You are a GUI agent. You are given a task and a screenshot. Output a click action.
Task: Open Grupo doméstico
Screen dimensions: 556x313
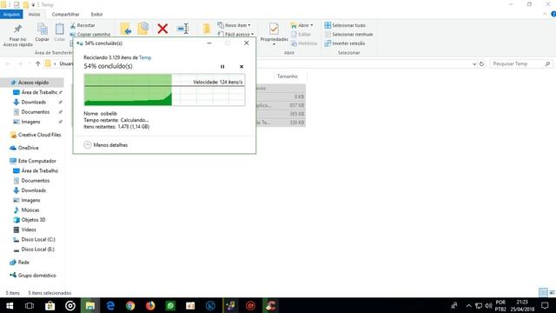(33, 276)
